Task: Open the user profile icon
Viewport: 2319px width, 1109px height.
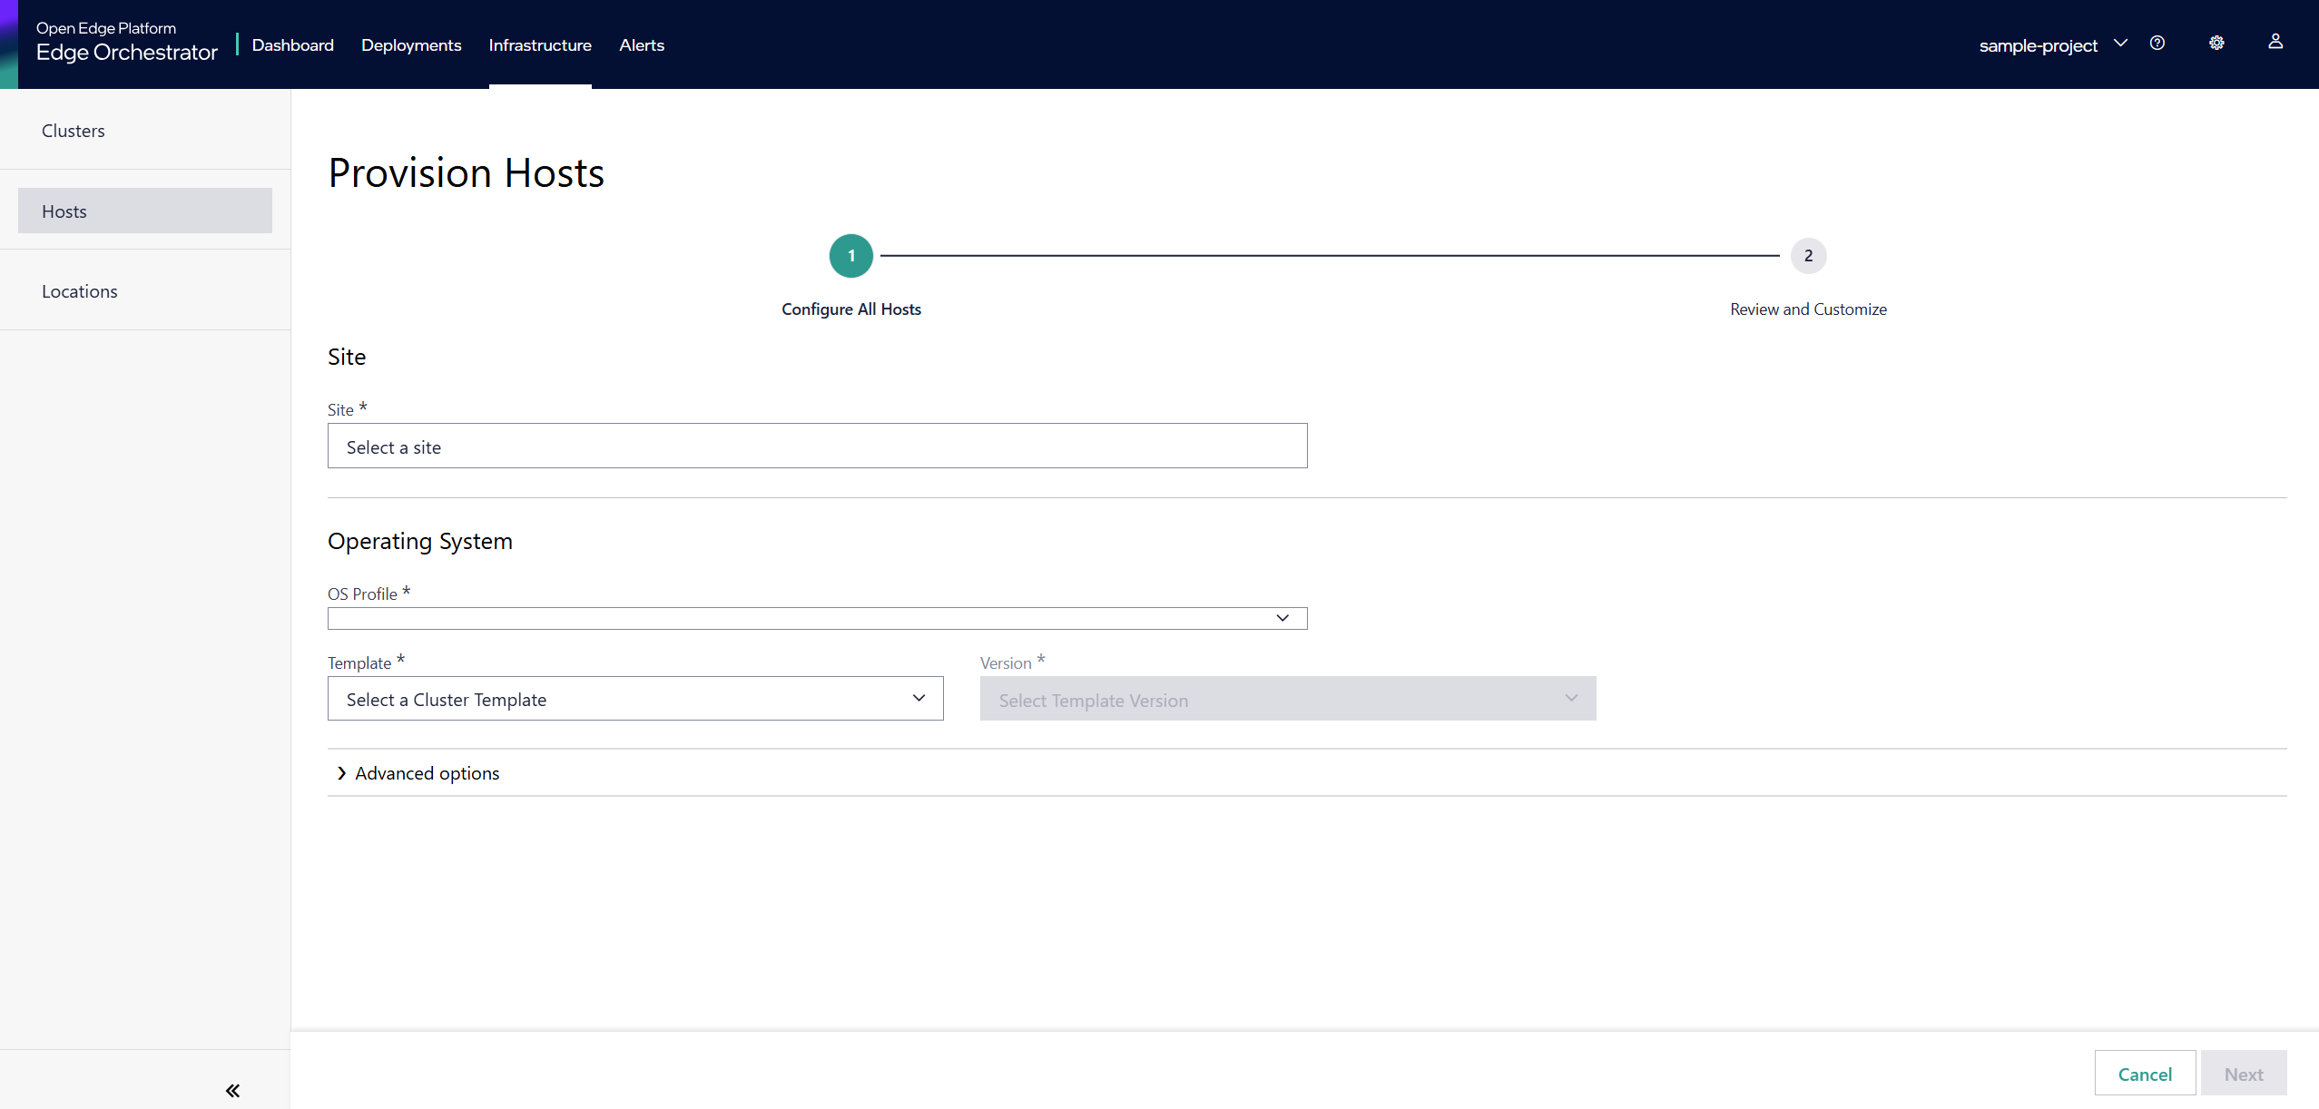Action: (2275, 42)
